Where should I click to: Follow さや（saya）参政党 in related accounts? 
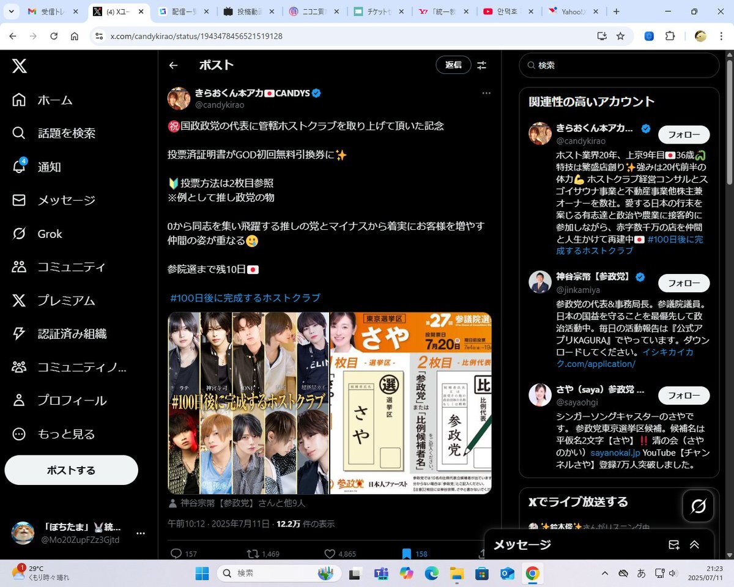coord(684,396)
